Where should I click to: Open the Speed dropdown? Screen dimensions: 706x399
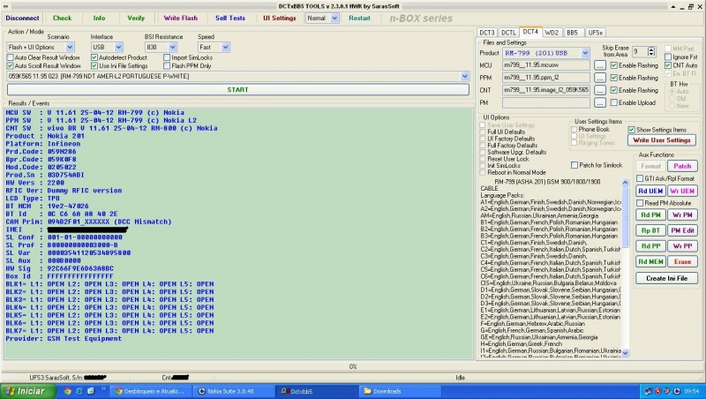pos(226,47)
